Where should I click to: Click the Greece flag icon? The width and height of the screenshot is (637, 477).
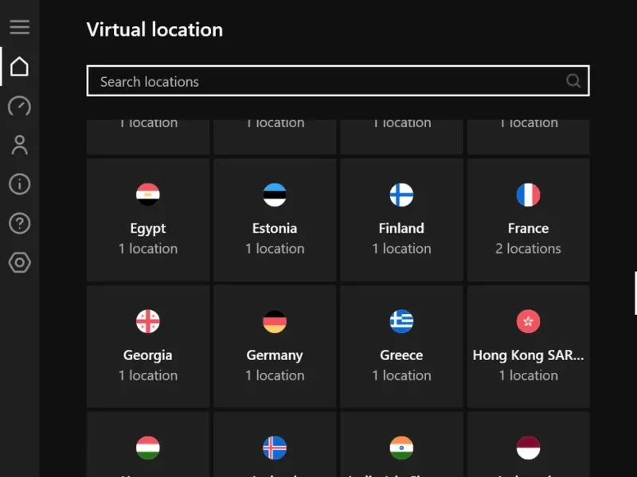(x=401, y=321)
